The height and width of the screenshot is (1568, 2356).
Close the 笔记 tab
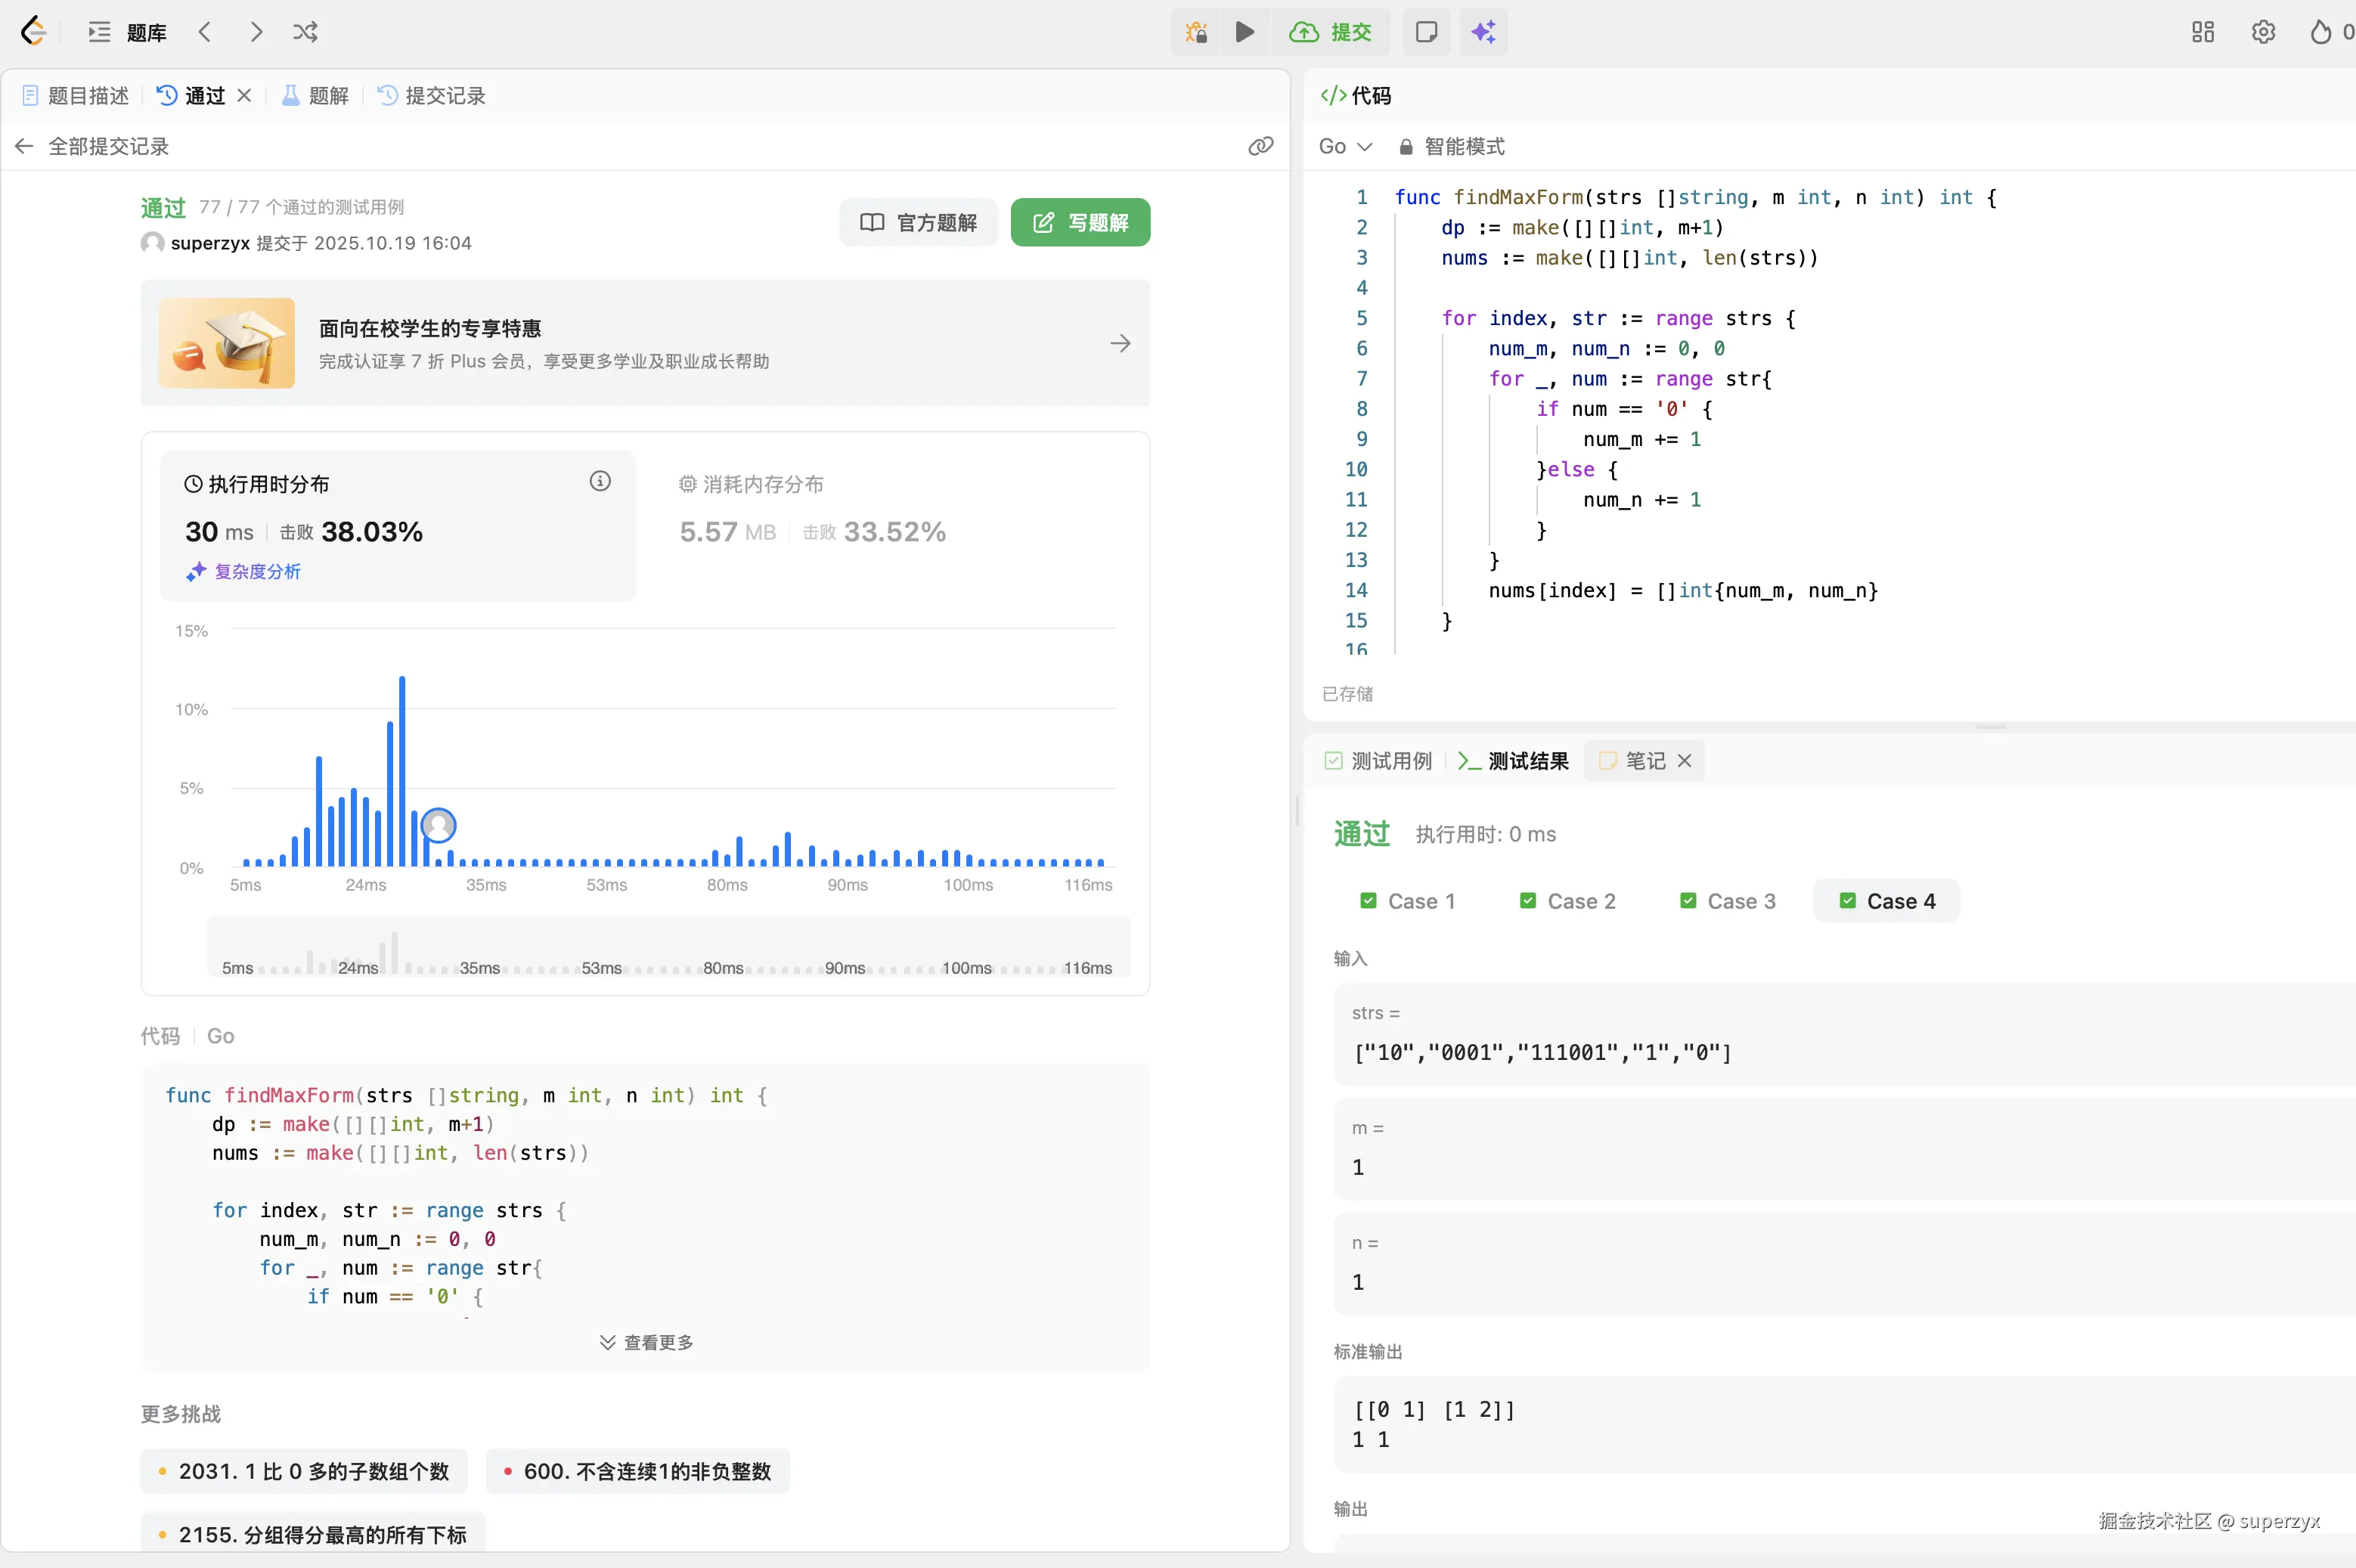coord(1685,761)
